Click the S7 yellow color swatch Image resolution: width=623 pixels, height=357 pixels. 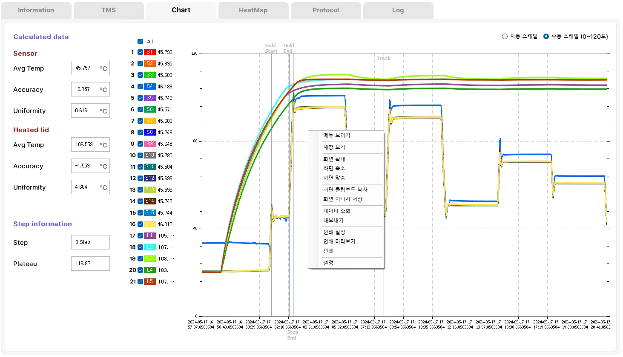pos(150,121)
